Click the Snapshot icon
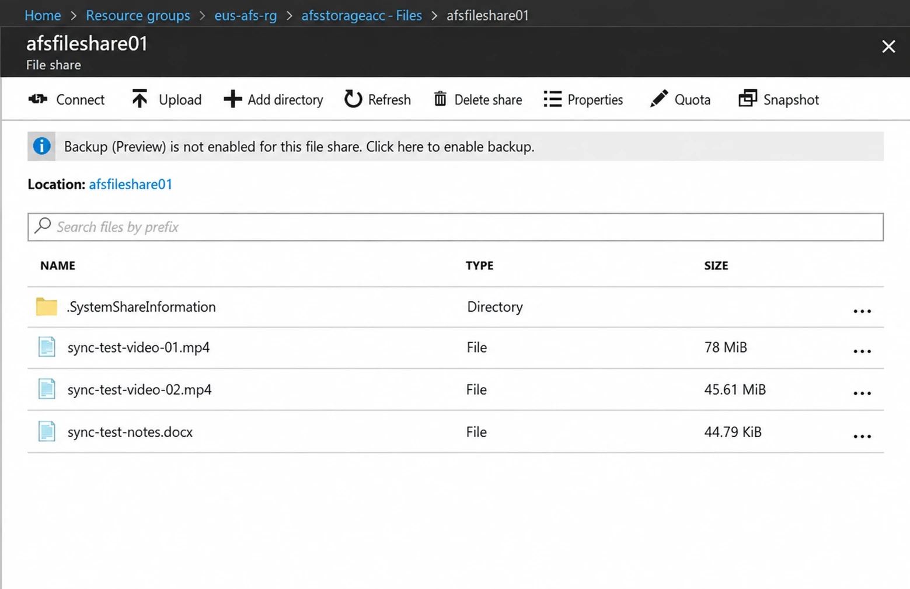 (x=748, y=98)
